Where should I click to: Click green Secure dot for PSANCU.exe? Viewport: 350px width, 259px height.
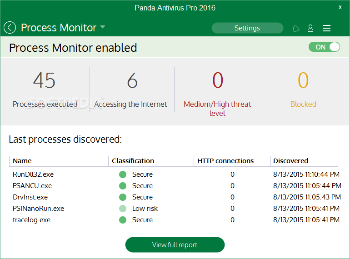[123, 185]
